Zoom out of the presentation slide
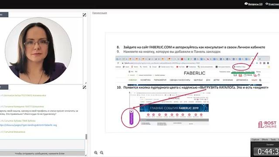The height and width of the screenshot is (157, 279). click(x=102, y=153)
